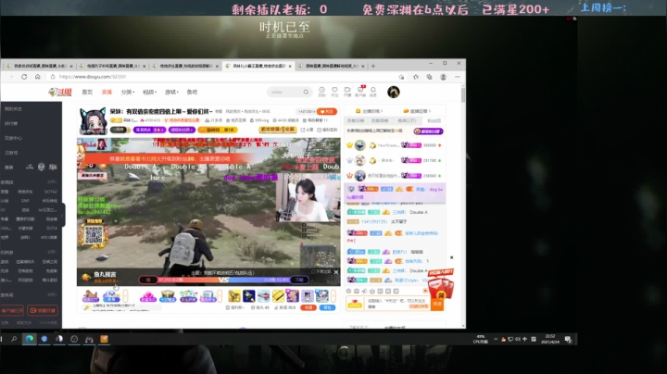Click the red 充值 recharge button
The image size is (667, 374).
point(308,307)
